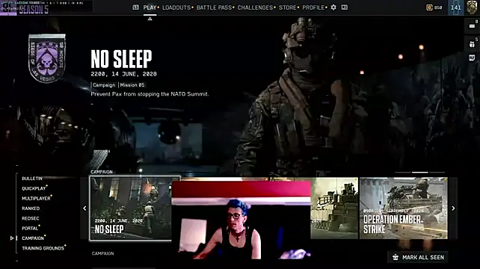Click the streamer webcam overlay
Viewport: 480px width, 269px height.
point(241,220)
